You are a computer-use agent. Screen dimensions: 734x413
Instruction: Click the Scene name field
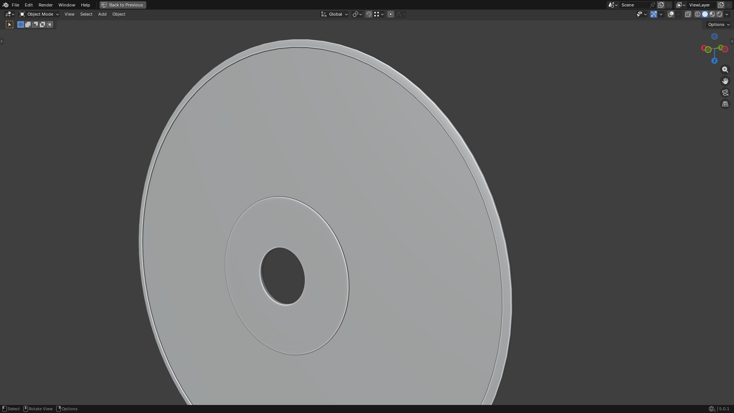tap(634, 5)
